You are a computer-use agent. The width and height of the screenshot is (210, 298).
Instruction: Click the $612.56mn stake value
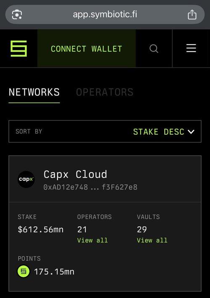click(x=40, y=230)
